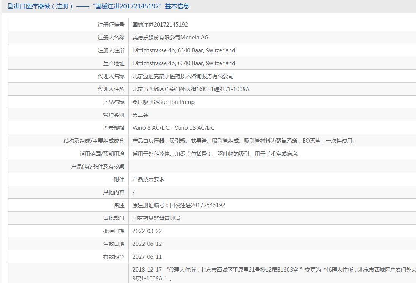Select registration number 国械注进20172145192 value
This screenshot has height=283, width=416.
click(x=160, y=25)
